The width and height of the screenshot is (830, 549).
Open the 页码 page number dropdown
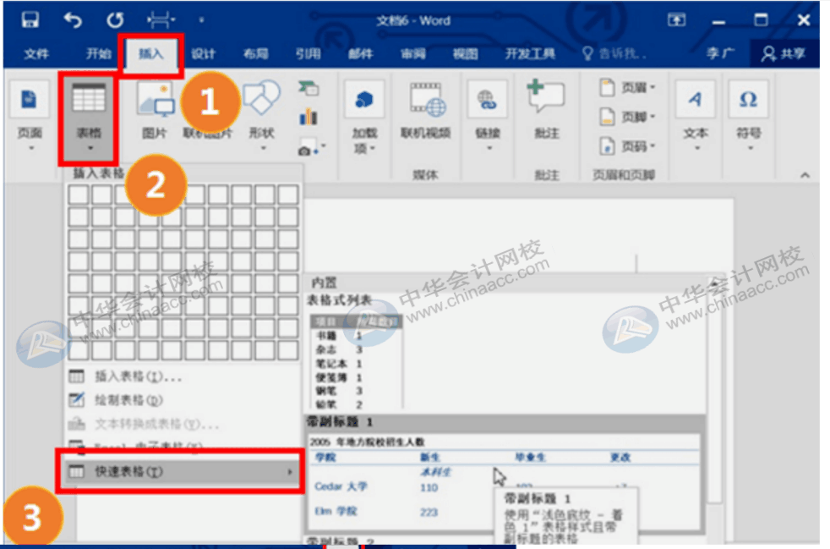628,145
